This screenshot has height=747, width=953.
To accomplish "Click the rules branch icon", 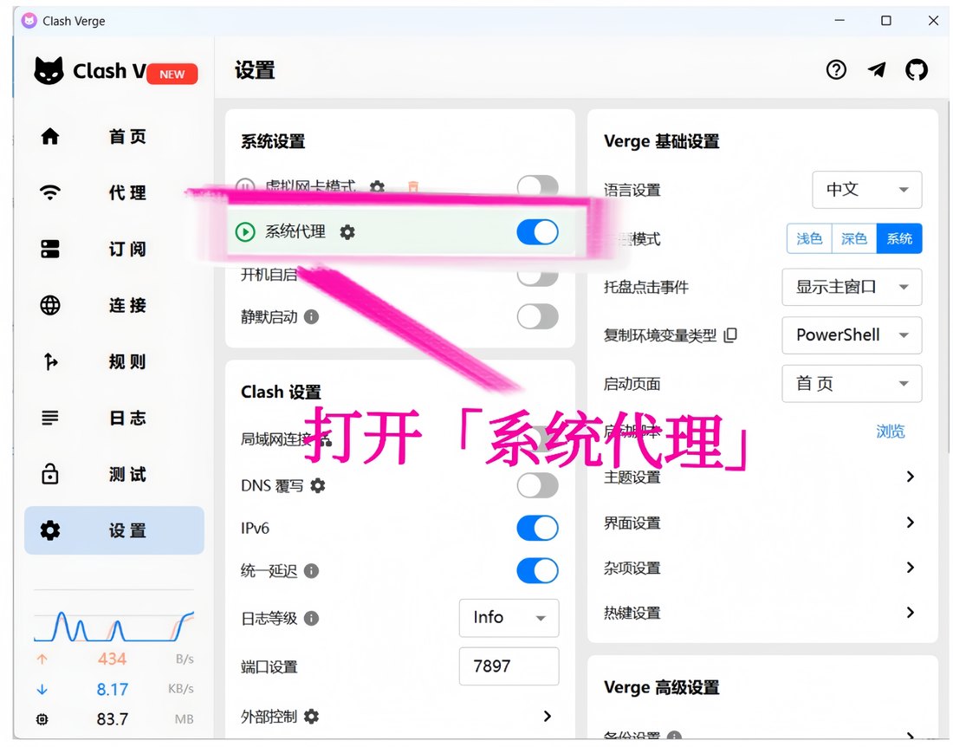I will 51,361.
